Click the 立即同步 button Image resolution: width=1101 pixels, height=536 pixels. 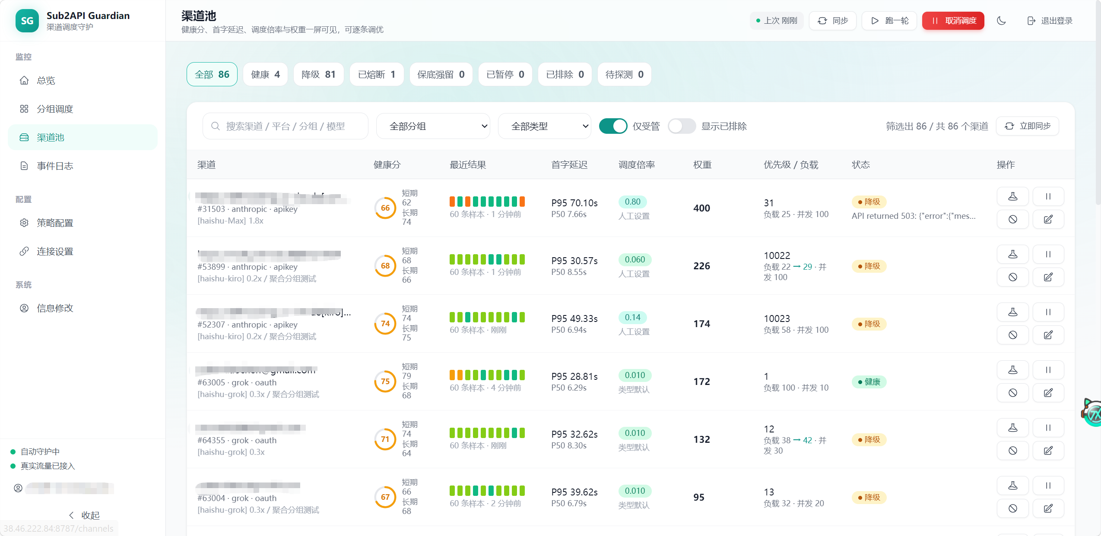point(1028,126)
